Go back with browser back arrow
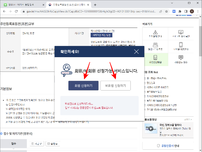Image resolution: width=202 pixels, height=152 pixels. pyautogui.click(x=4, y=11)
